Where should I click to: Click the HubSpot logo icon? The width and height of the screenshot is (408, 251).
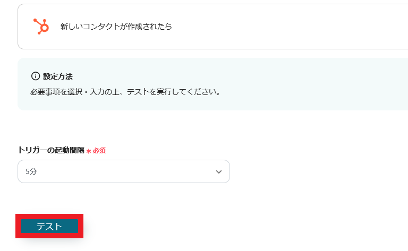41,26
